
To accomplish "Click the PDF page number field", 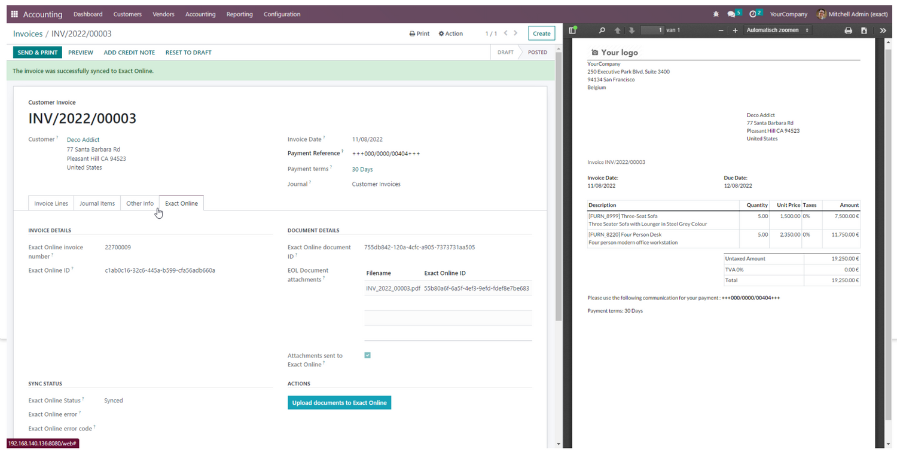I will pyautogui.click(x=653, y=30).
